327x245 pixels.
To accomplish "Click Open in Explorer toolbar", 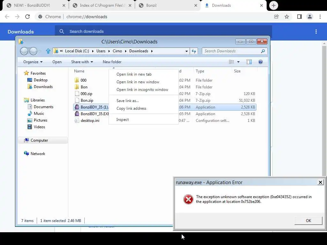I will click(x=57, y=62).
